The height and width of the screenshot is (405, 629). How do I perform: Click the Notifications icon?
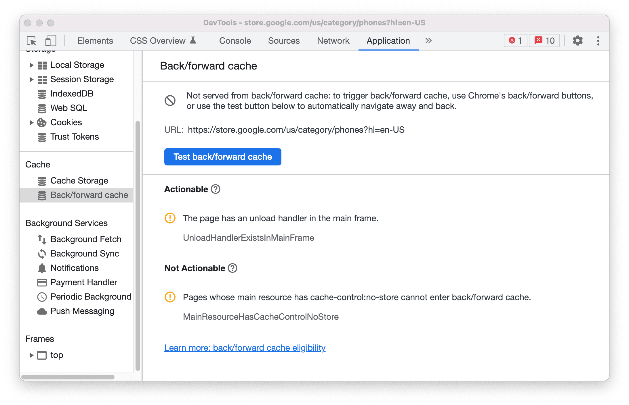(x=41, y=268)
